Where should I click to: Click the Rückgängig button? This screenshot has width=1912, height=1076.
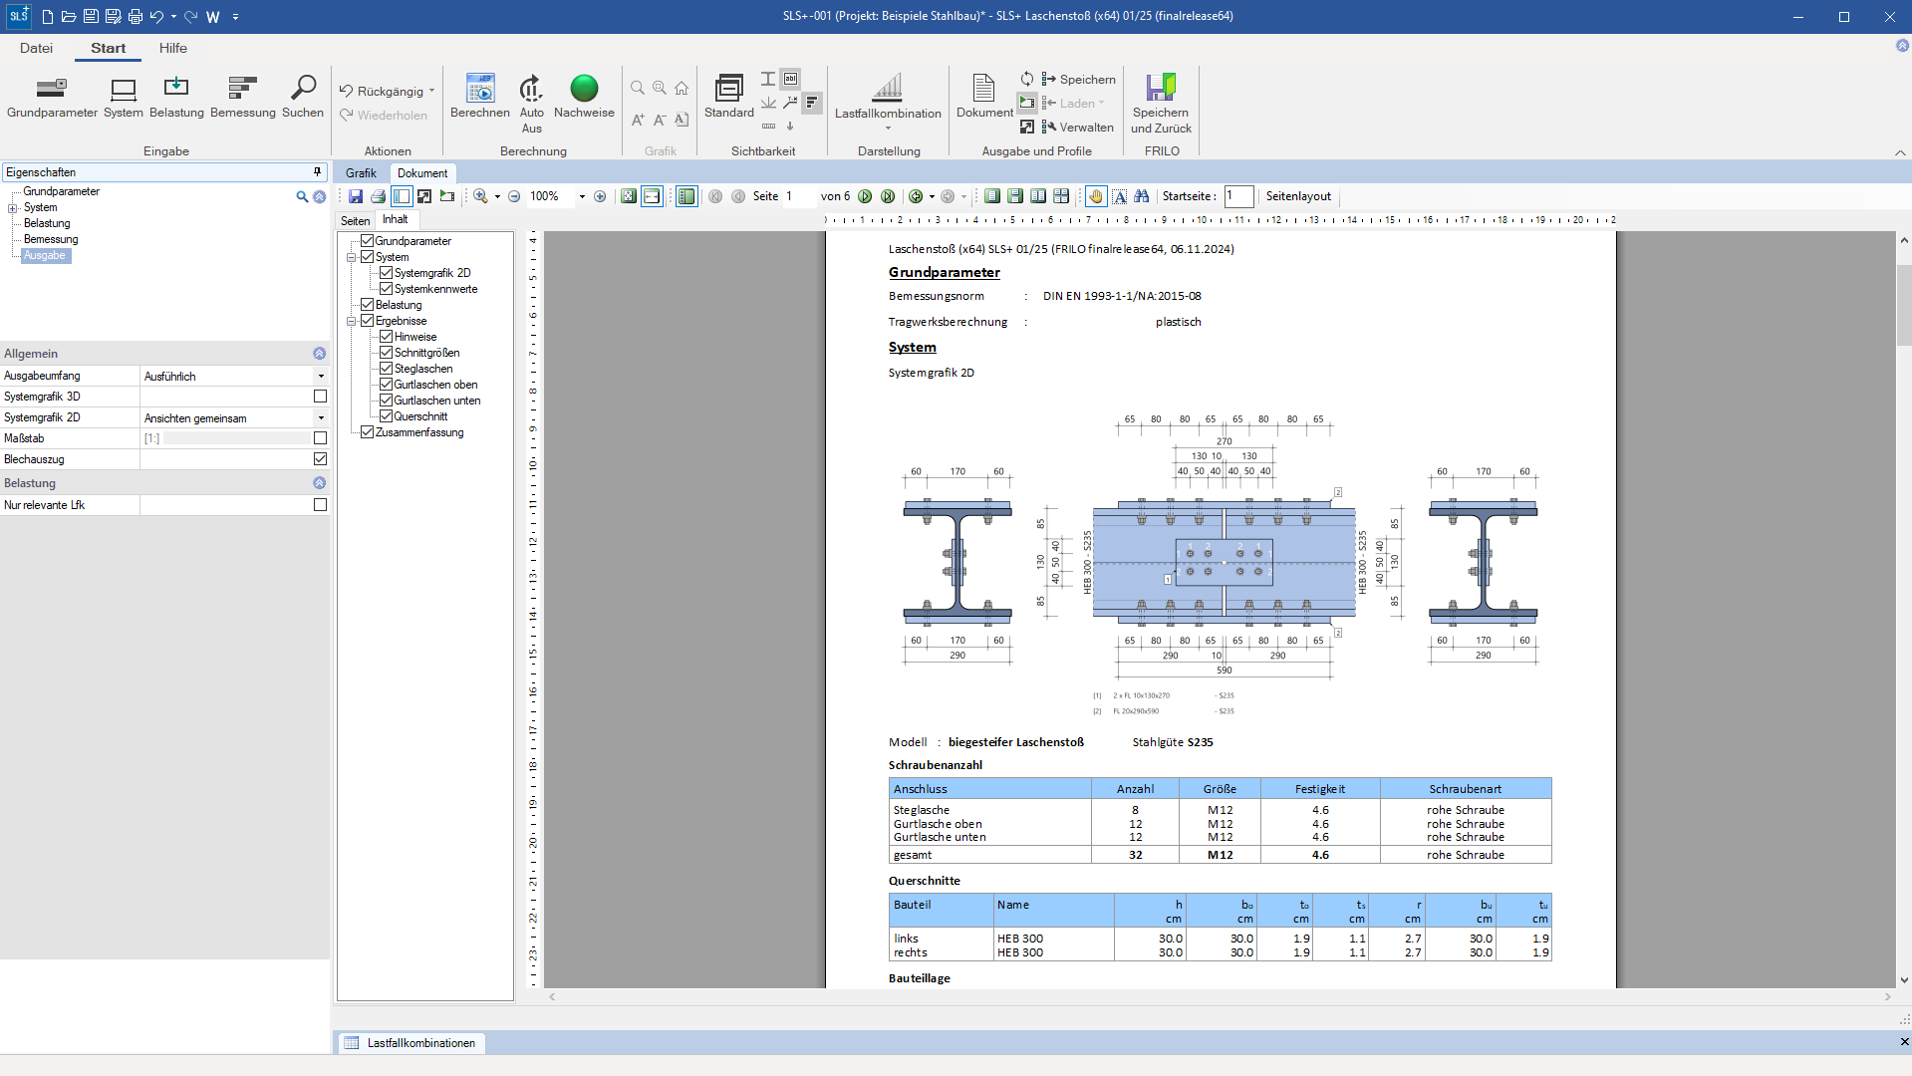tap(382, 91)
